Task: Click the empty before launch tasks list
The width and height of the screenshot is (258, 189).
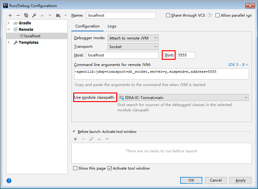Action: (161, 153)
